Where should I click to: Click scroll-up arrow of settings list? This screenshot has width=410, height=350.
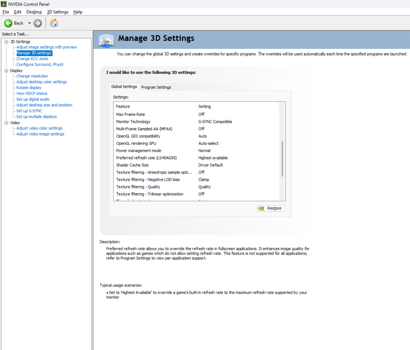click(x=282, y=105)
